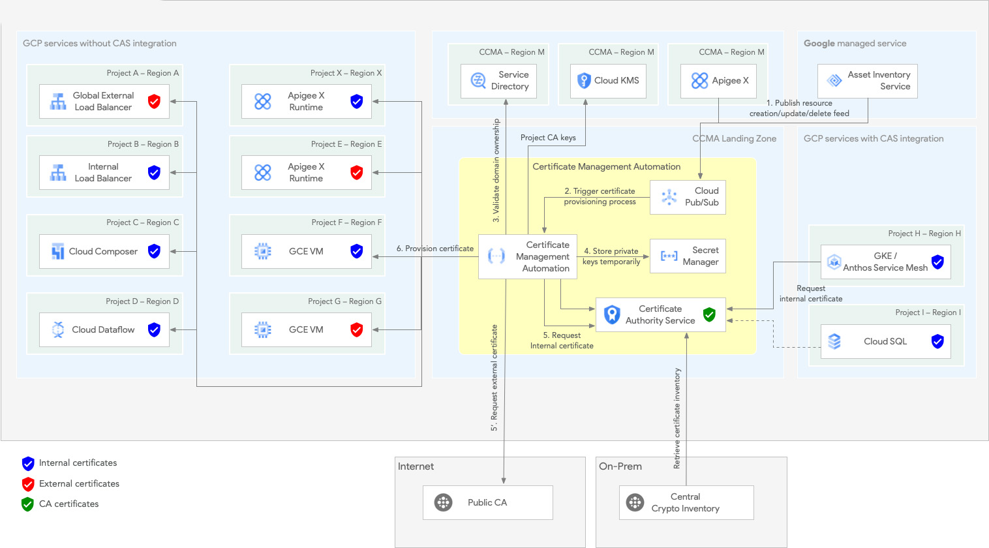Select the Secret Manager icon
Viewport: 989px width, 548px height.
click(669, 256)
